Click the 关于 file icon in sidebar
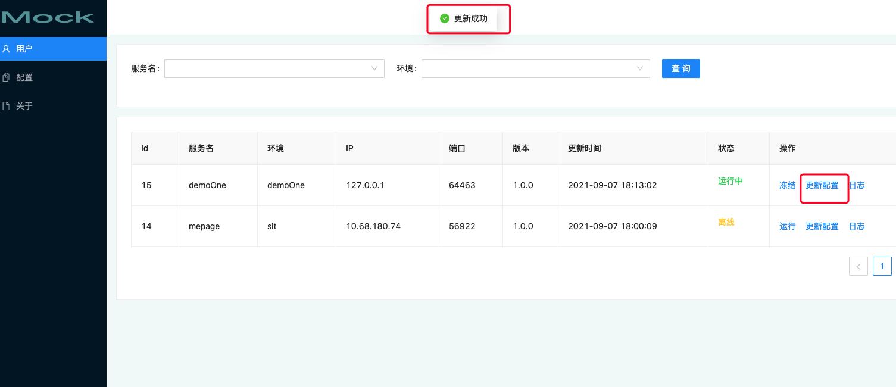The width and height of the screenshot is (896, 387). point(6,106)
